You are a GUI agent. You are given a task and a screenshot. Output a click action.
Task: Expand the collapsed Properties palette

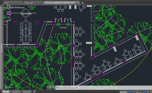1,47
